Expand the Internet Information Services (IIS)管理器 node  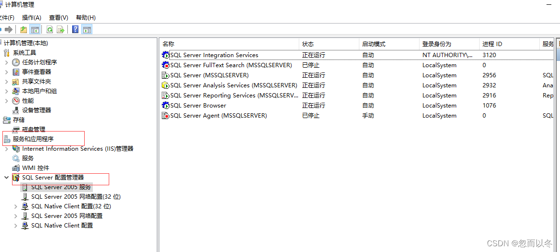pyautogui.click(x=6, y=149)
